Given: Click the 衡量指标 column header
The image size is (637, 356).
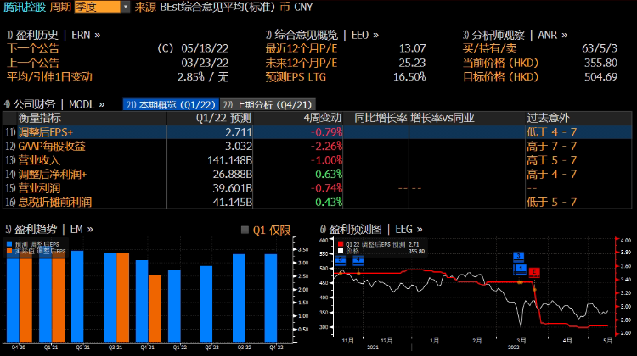Looking at the screenshot, I should coord(39,118).
